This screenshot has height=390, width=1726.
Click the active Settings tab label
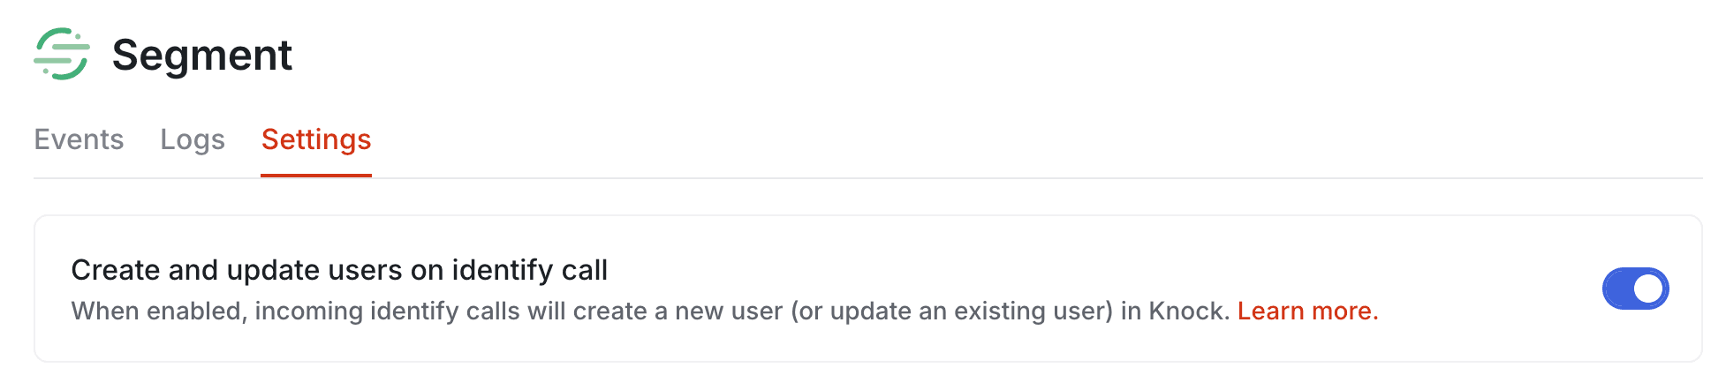coord(316,139)
